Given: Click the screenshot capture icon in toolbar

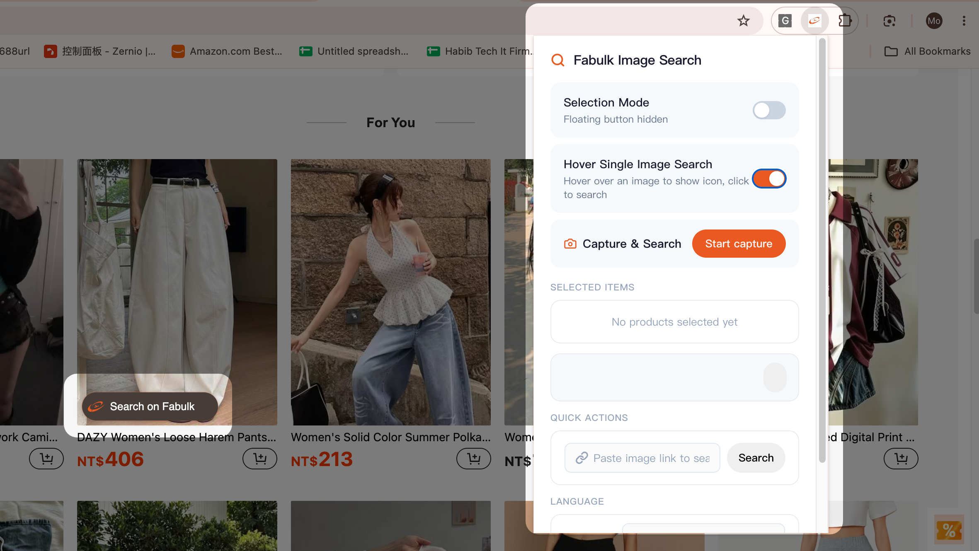Looking at the screenshot, I should point(889,21).
